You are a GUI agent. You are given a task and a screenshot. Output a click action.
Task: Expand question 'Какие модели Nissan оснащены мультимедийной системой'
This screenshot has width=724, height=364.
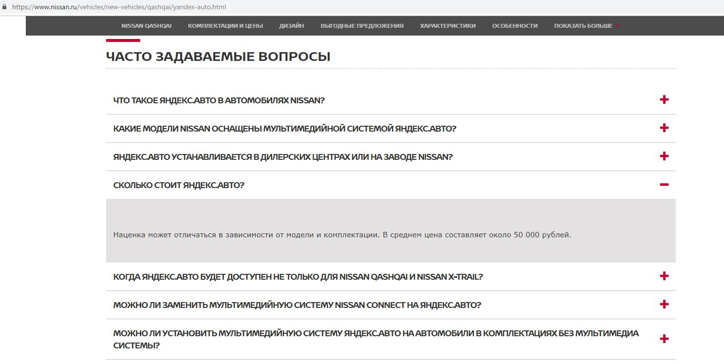pos(284,129)
